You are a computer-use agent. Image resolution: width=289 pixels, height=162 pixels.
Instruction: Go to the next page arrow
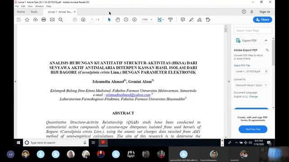[83, 20]
